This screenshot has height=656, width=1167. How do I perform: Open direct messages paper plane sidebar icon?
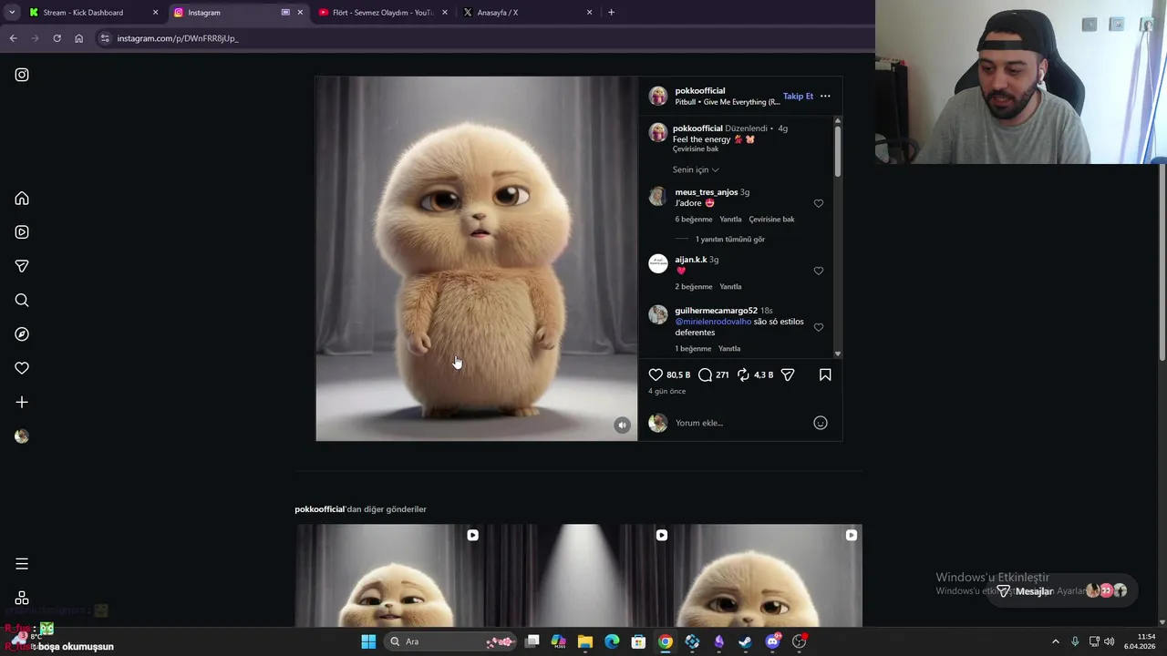(22, 266)
